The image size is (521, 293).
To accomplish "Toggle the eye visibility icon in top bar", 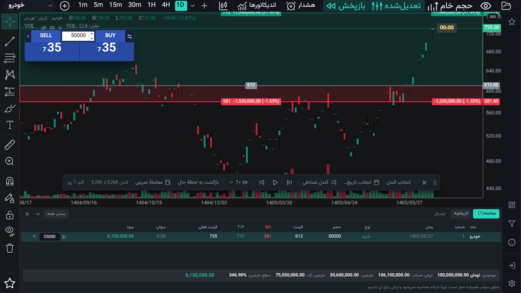I will click(486, 6).
